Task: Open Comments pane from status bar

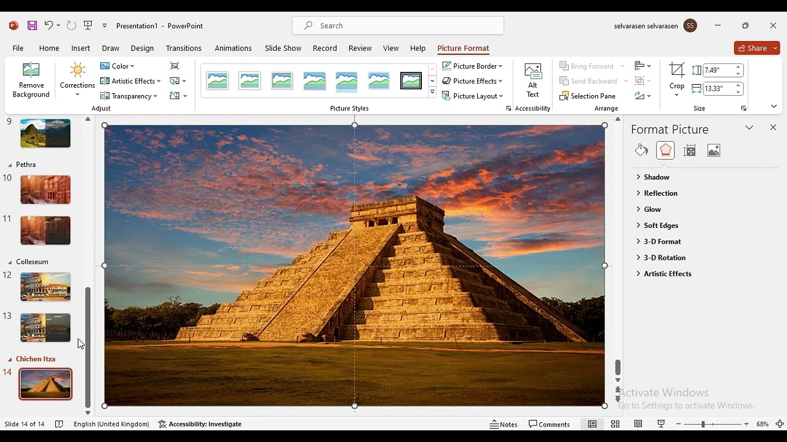Action: (550, 424)
